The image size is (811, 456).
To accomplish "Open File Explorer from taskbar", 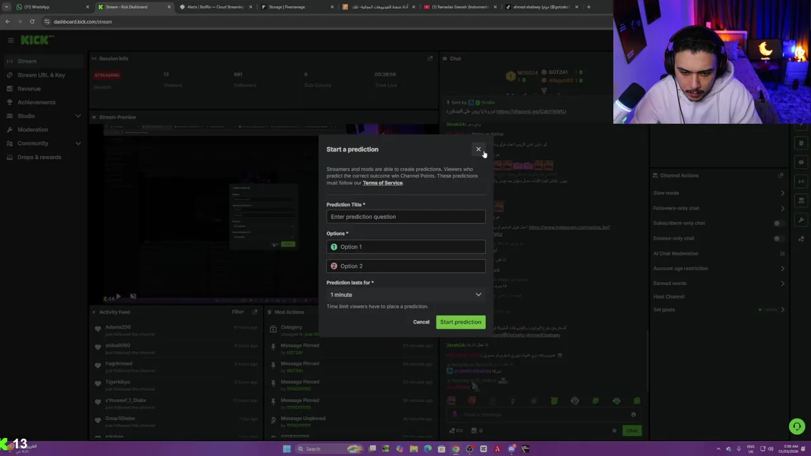I will pyautogui.click(x=414, y=449).
